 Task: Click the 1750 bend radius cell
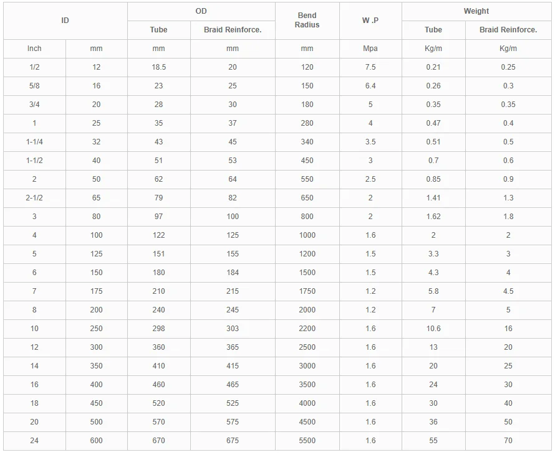(x=307, y=291)
